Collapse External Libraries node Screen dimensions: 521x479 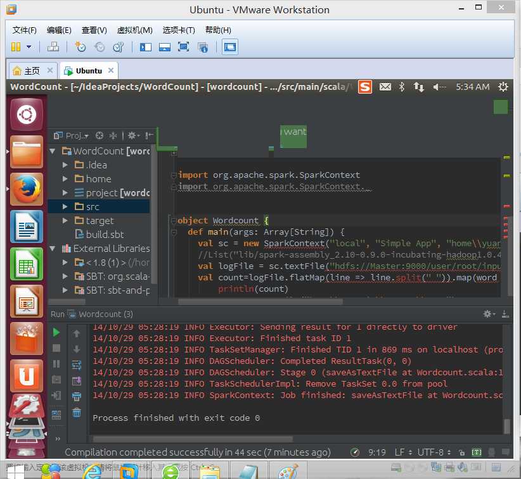pos(53,249)
